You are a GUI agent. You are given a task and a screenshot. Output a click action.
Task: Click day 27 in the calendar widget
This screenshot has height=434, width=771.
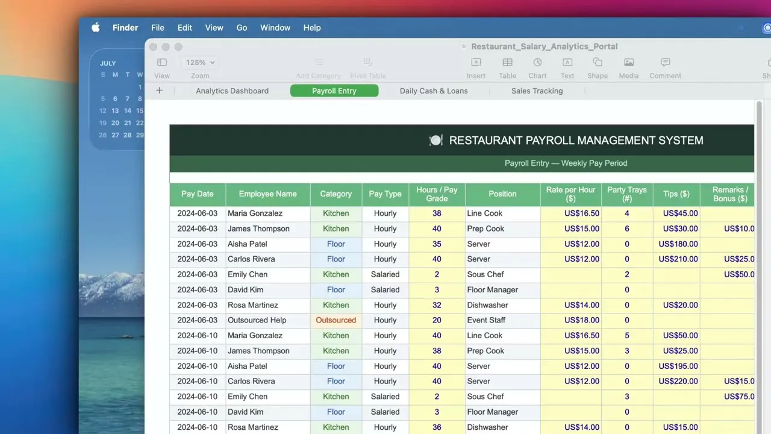(115, 135)
